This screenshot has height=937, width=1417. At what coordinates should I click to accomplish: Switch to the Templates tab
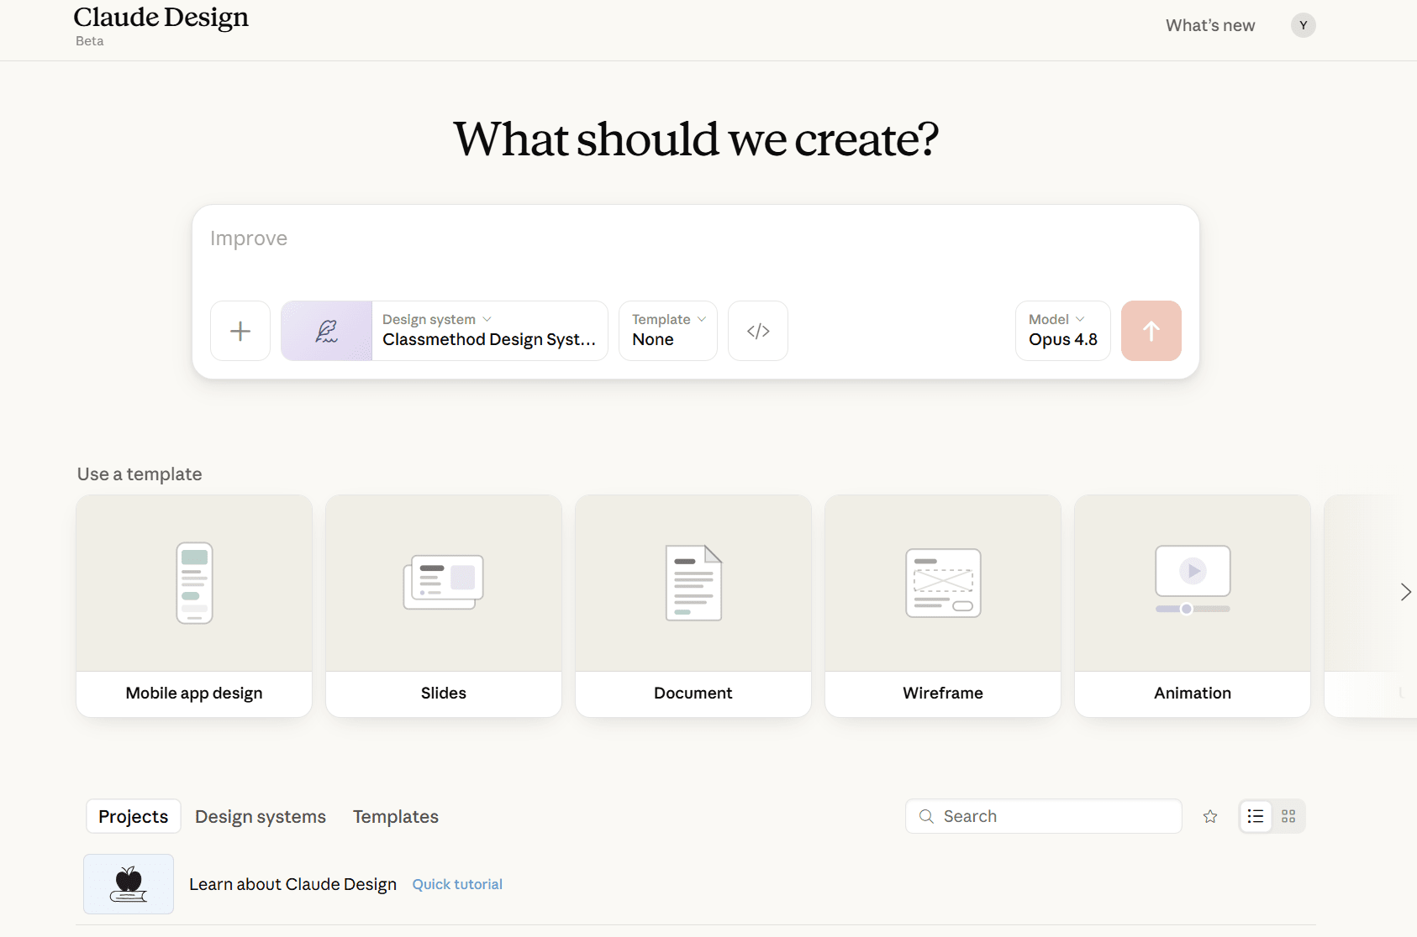click(396, 816)
